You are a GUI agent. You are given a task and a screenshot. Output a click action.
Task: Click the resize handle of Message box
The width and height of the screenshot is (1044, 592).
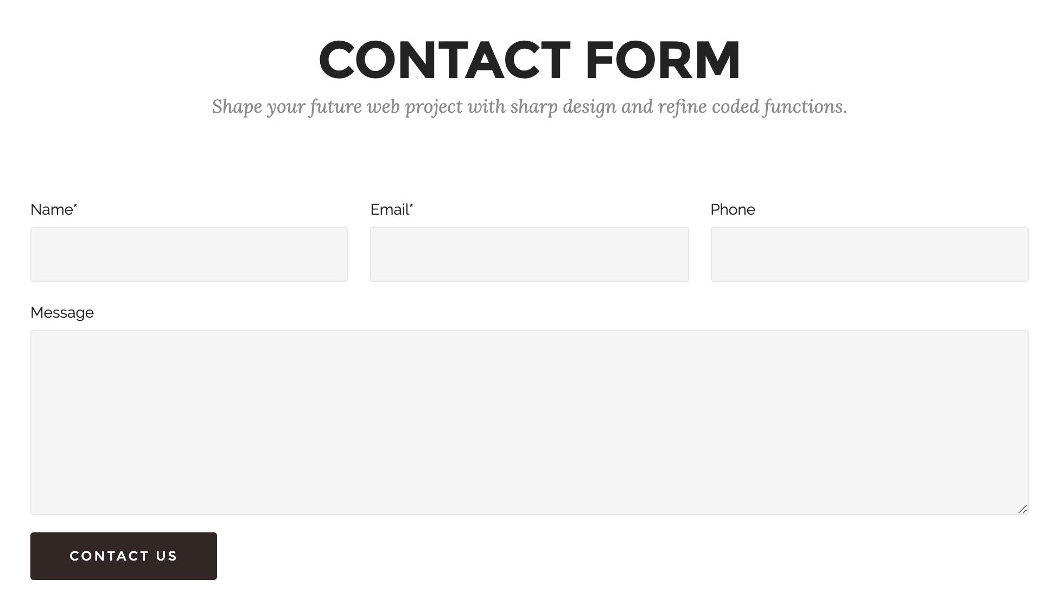coord(1022,509)
